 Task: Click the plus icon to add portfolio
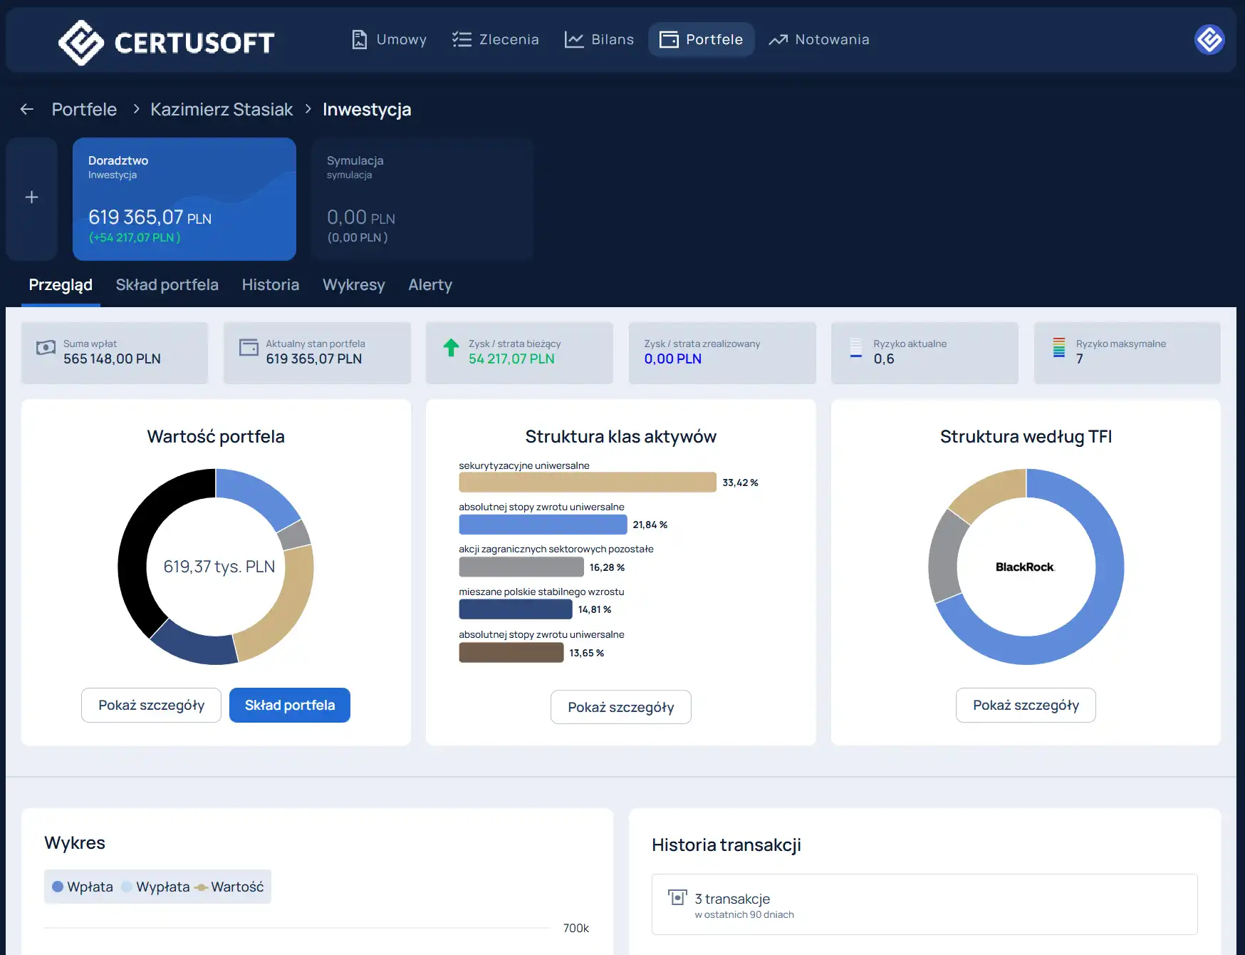tap(31, 197)
